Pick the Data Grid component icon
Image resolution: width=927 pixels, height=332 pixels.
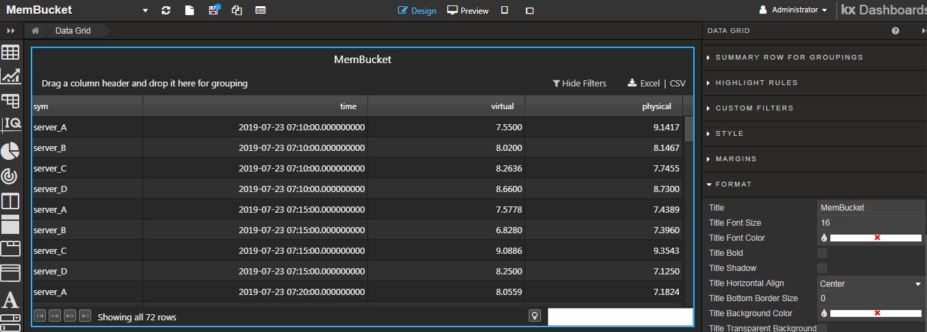point(10,52)
